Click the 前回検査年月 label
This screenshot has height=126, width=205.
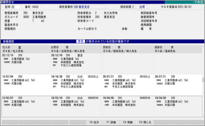(149, 13)
